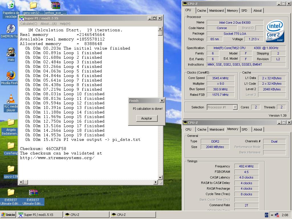Click the Multiplier x 9.0 value
Screen dimensions: 292x219
pyautogui.click(x=220, y=84)
